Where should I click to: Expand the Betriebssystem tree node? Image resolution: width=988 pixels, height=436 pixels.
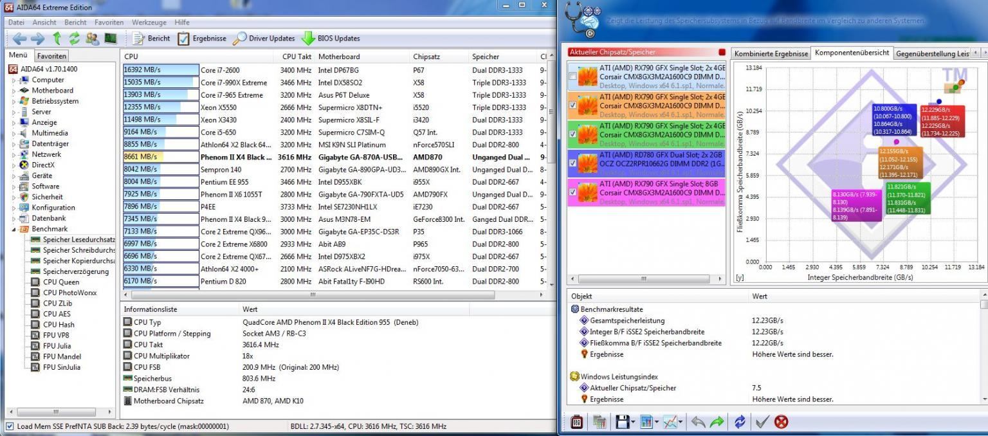(14, 102)
